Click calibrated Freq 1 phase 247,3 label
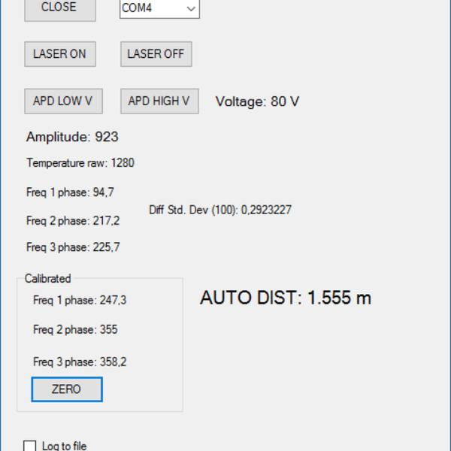451x451 pixels. point(80,300)
